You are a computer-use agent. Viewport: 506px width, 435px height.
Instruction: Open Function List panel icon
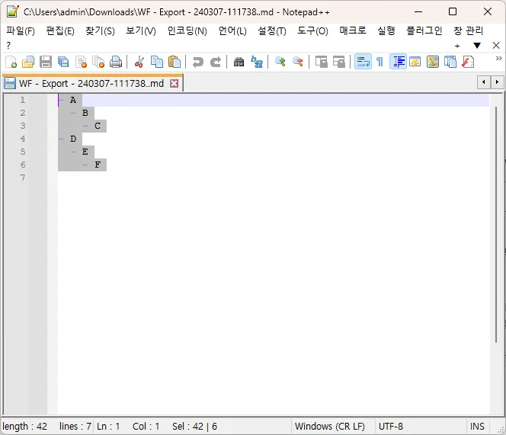coord(468,62)
